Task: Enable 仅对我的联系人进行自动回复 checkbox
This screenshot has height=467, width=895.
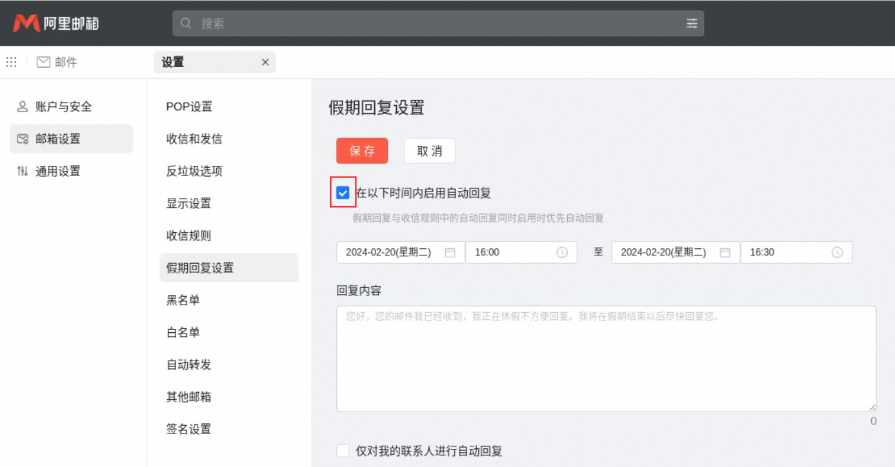Action: coord(343,451)
